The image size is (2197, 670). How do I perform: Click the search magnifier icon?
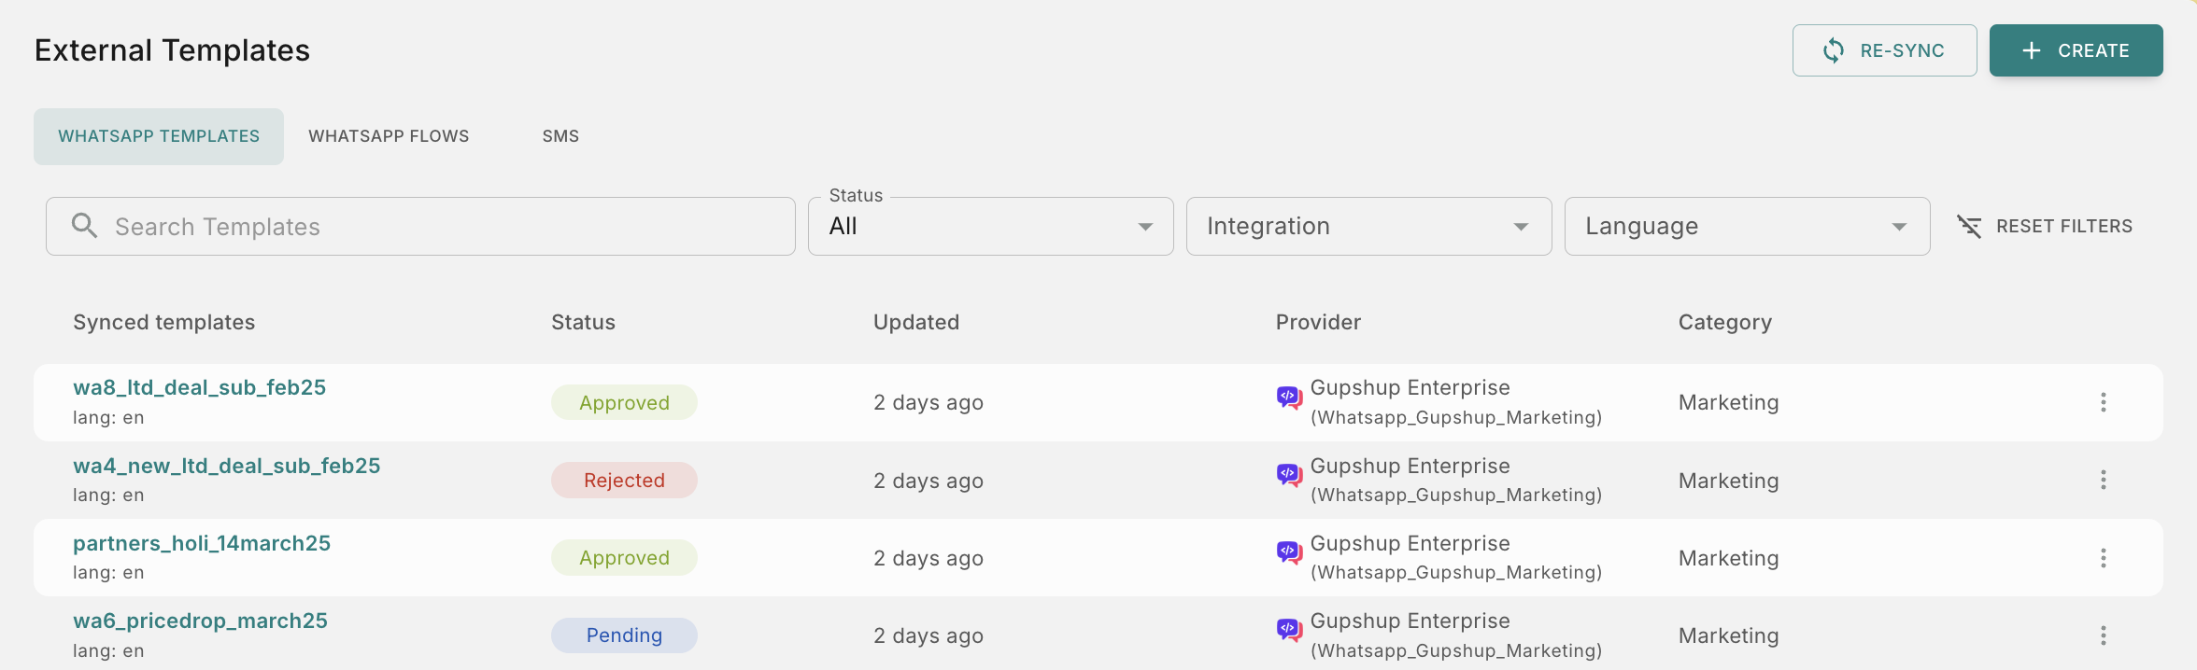[x=84, y=226]
